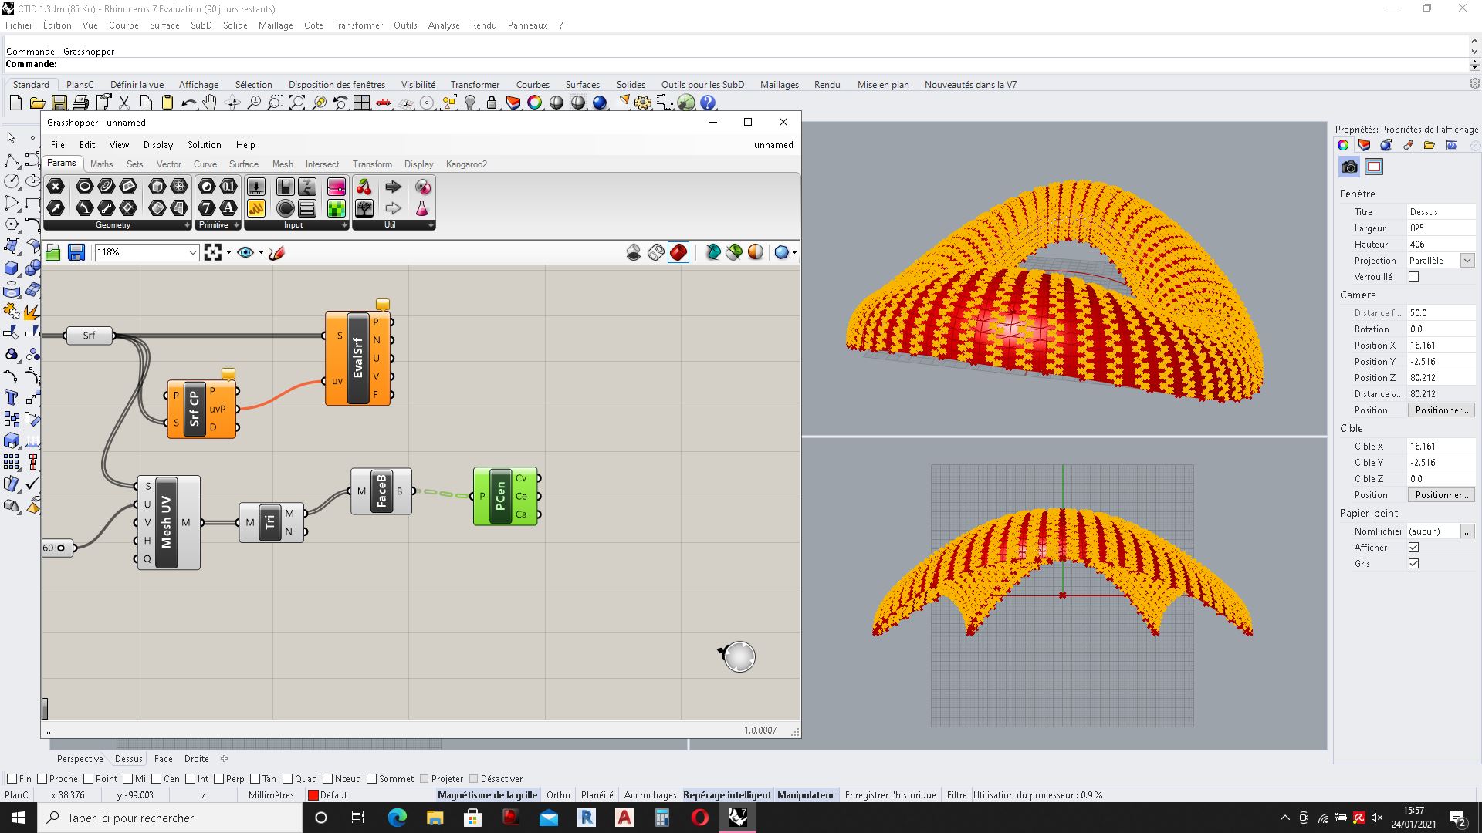
Task: Click the gear options icon in Rhino toolbar
Action: pos(643,103)
